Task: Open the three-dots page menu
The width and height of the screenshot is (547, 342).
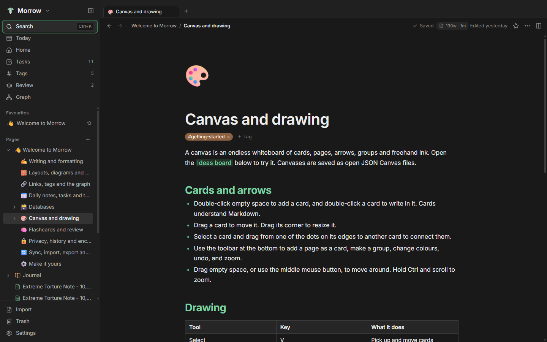Action: click(527, 26)
